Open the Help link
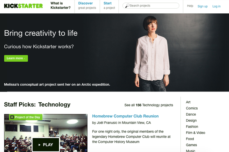Image resolution: width=229 pixels, height=152 pixels. pyautogui.click(x=190, y=6)
